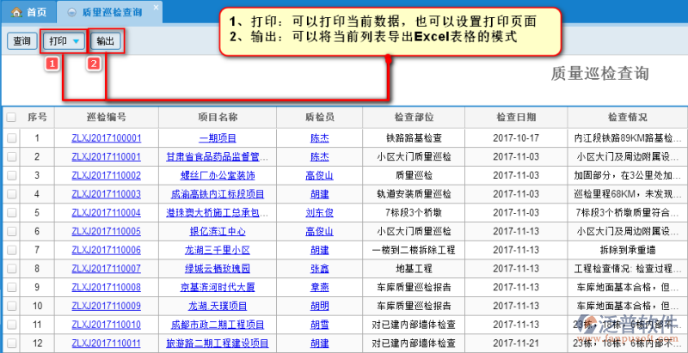688x353 pixels.
Task: Open the 银亿滨江中心 project link
Action: pyautogui.click(x=218, y=232)
